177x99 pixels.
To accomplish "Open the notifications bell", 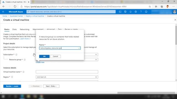I will click(x=131, y=12).
